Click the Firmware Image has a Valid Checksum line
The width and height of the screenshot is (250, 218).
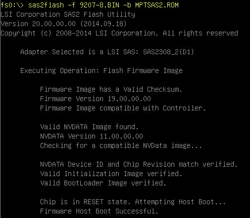pos(111,89)
